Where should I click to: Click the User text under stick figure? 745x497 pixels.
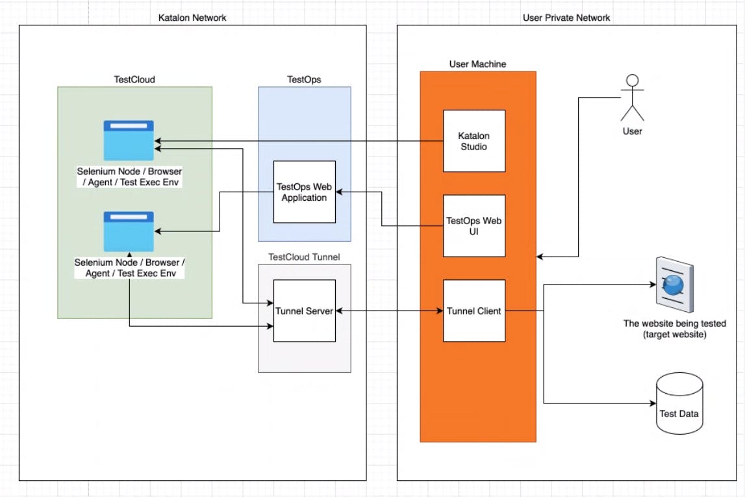click(632, 131)
